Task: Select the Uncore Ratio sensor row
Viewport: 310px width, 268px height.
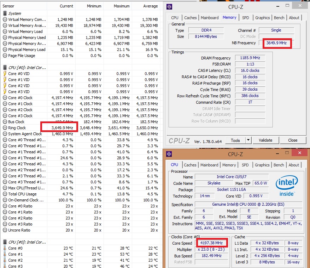Action: pos(80,230)
